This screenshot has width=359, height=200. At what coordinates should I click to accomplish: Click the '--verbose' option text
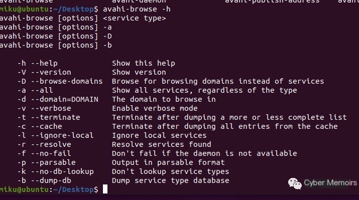(51, 108)
